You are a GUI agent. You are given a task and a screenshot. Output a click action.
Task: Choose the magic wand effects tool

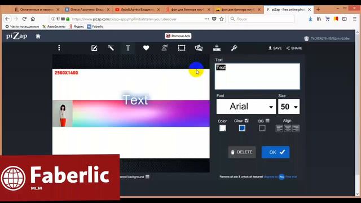(x=111, y=48)
